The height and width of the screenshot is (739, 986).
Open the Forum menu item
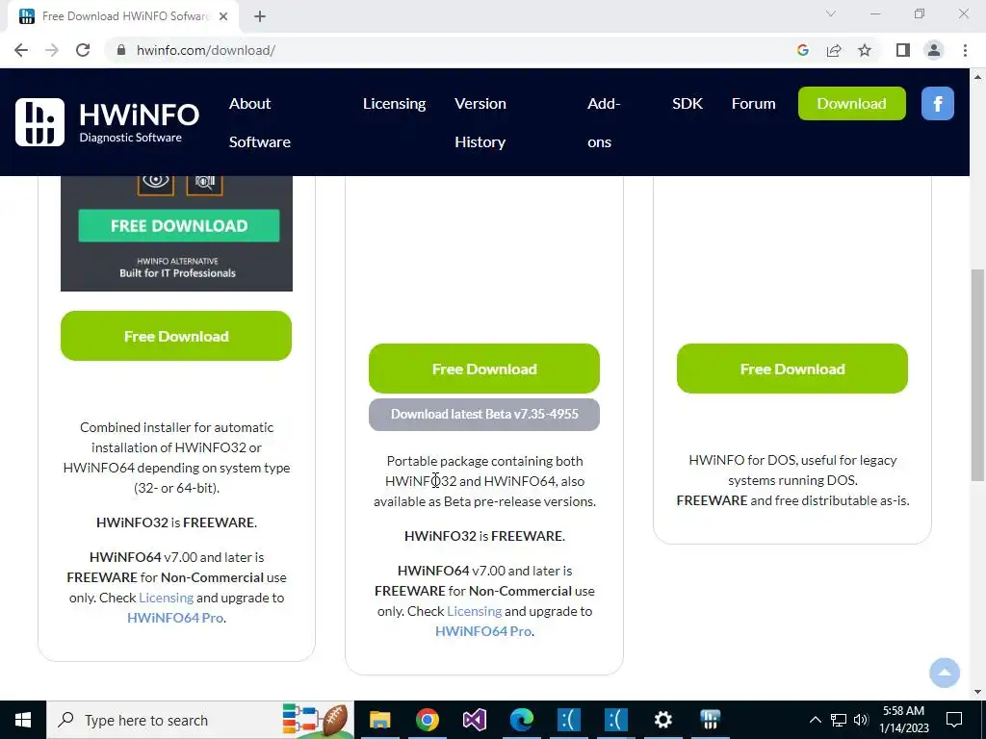pyautogui.click(x=753, y=104)
